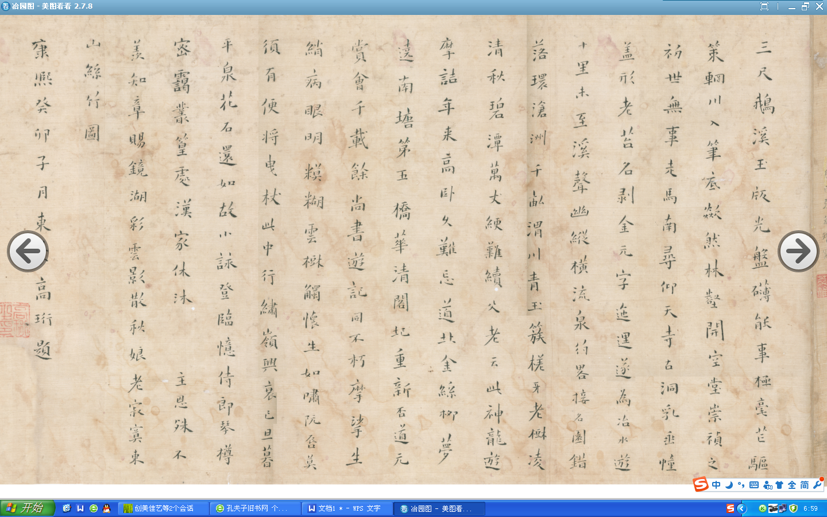Expand hidden tray icons with blue arrow
The height and width of the screenshot is (517, 827).
coord(741,508)
